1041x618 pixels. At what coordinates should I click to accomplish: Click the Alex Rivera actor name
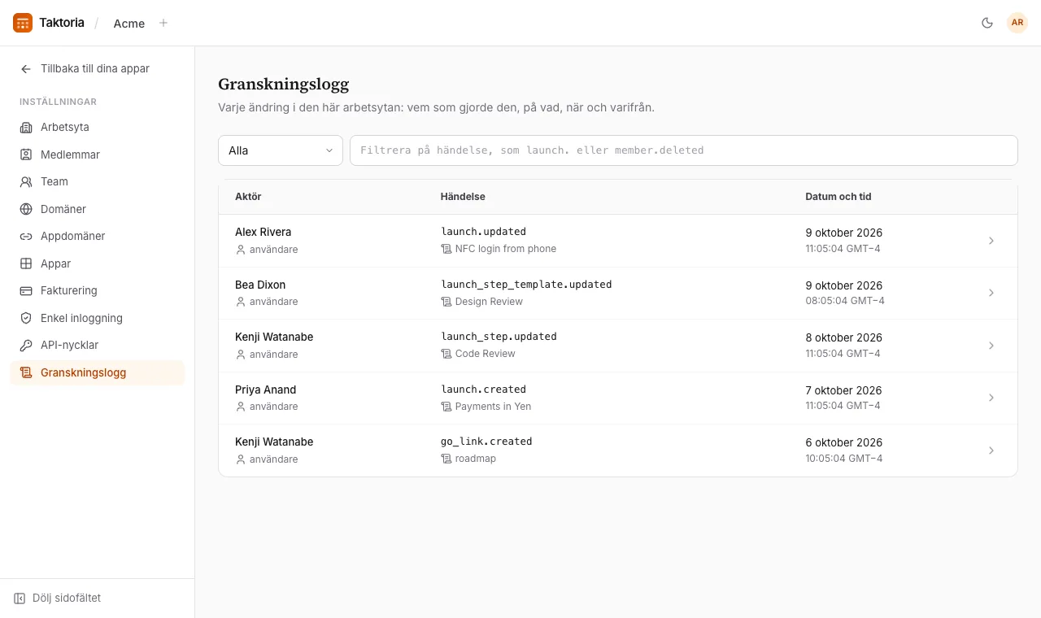[263, 232]
